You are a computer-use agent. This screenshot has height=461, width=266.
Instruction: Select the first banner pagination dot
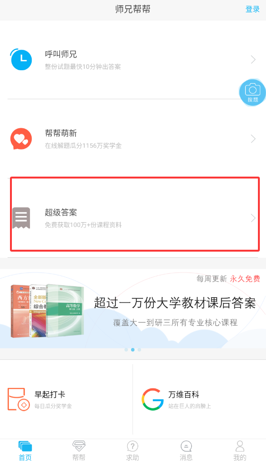pyautogui.click(x=126, y=349)
